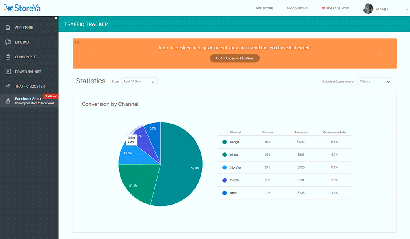The image size is (410, 239).
Task: Expand the account menu chevron
Action: [x=406, y=9]
